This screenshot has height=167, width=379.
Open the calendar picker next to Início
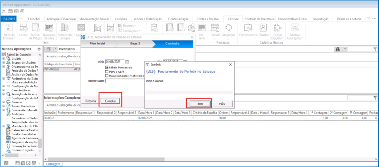point(128,62)
